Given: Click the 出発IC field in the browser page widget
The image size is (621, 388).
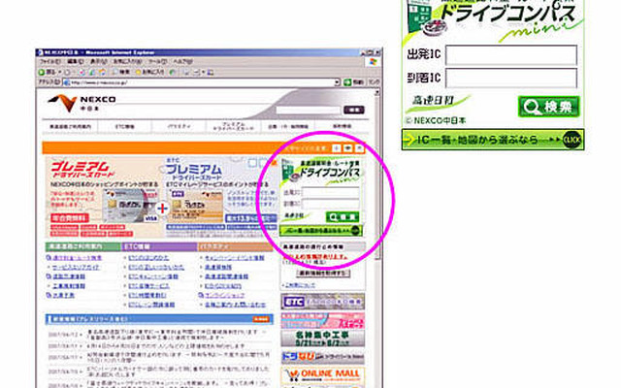Looking at the screenshot, I should pos(330,192).
